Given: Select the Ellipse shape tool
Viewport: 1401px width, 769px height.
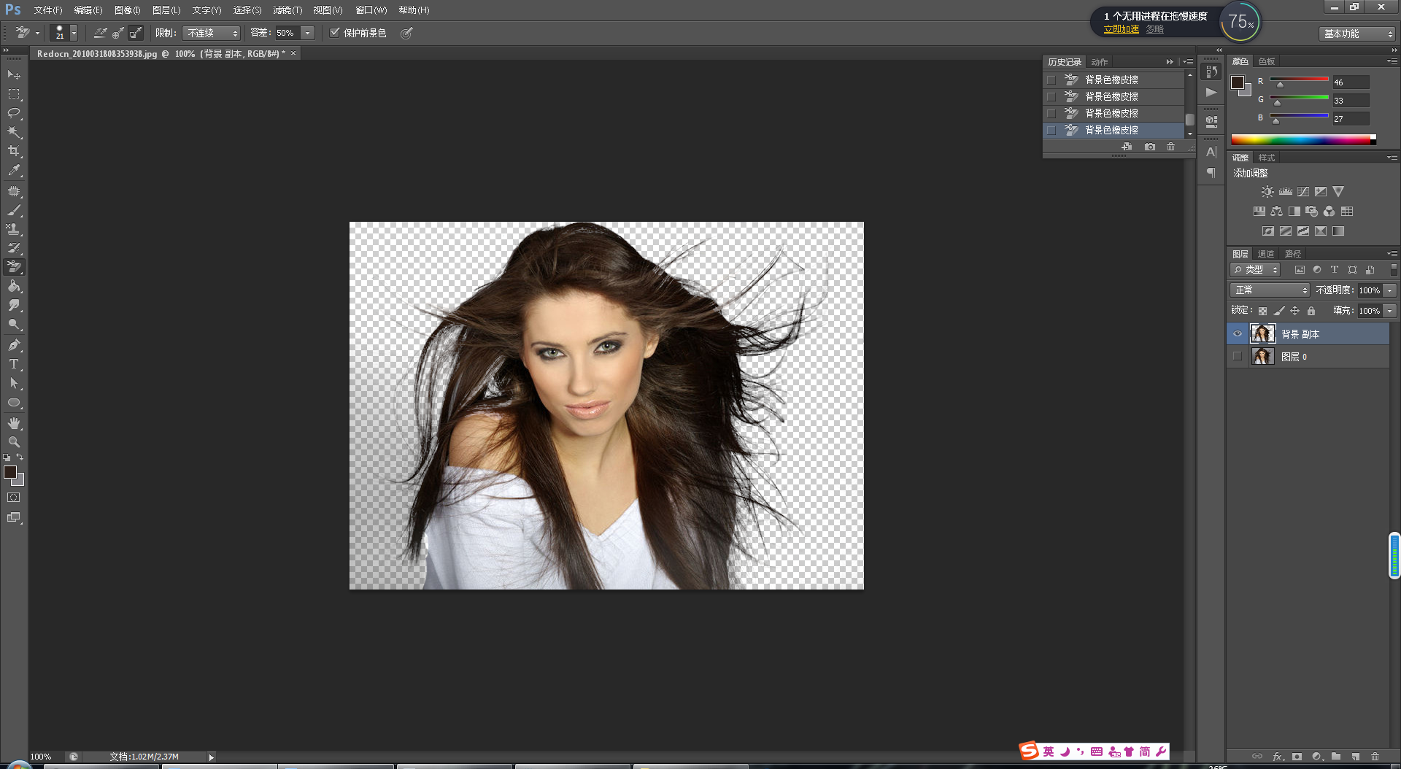Looking at the screenshot, I should pos(14,402).
